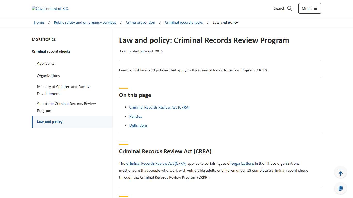Click the organizations link in the paragraph

pos(243,163)
